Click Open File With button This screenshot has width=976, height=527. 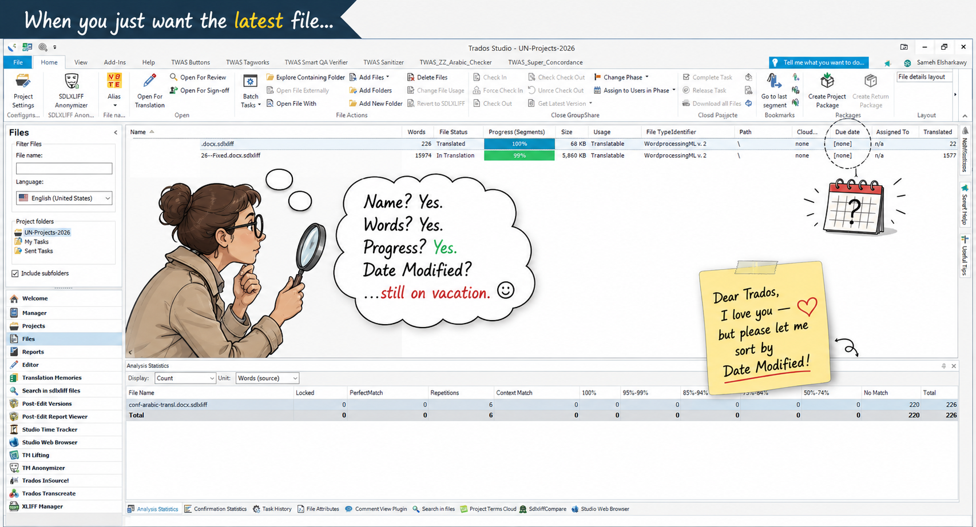click(x=291, y=103)
